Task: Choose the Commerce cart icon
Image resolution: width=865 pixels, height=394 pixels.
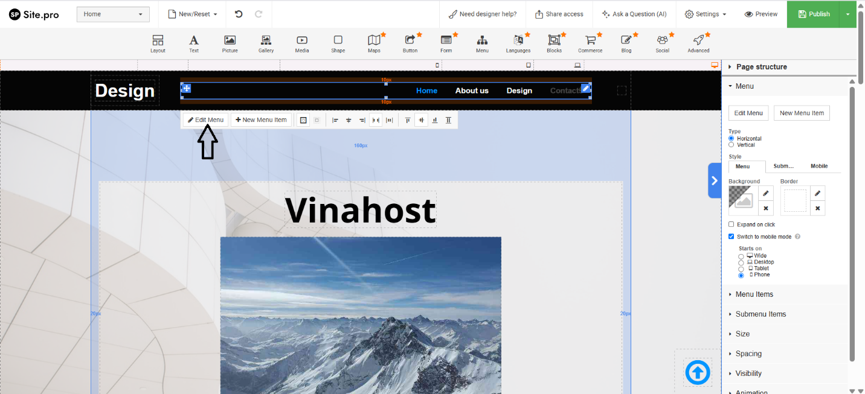Action: (590, 40)
